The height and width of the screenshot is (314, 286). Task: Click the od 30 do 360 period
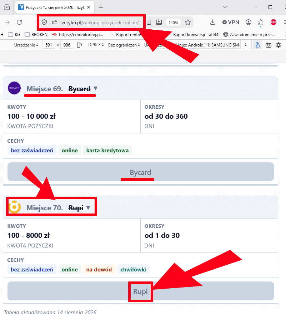click(166, 116)
